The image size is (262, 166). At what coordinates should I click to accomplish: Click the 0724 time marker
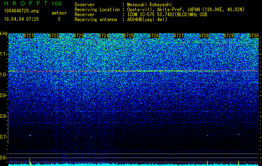click(x=104, y=36)
